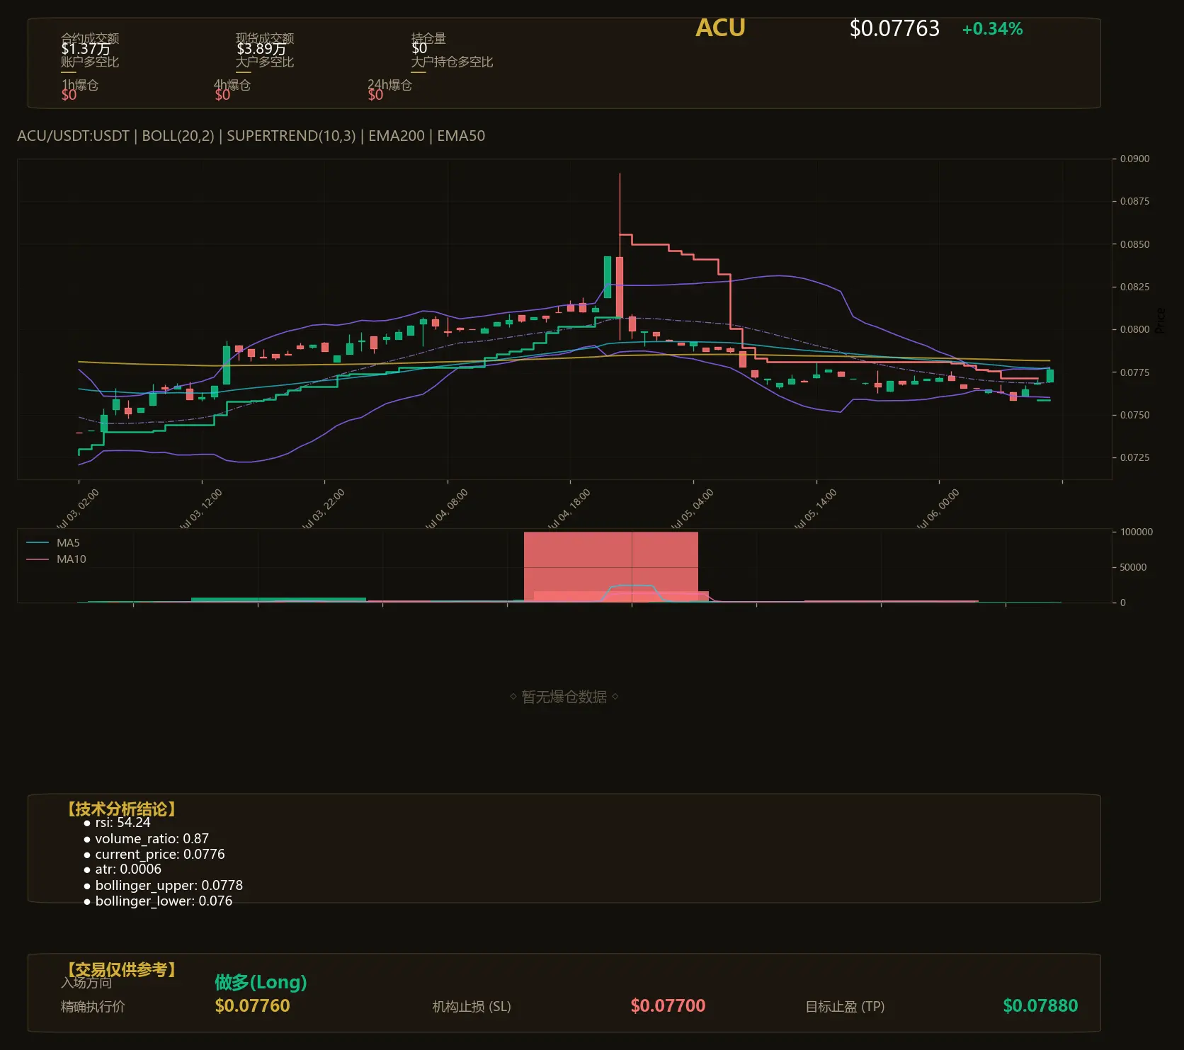Toggle the MA5 legend entry

click(x=53, y=543)
